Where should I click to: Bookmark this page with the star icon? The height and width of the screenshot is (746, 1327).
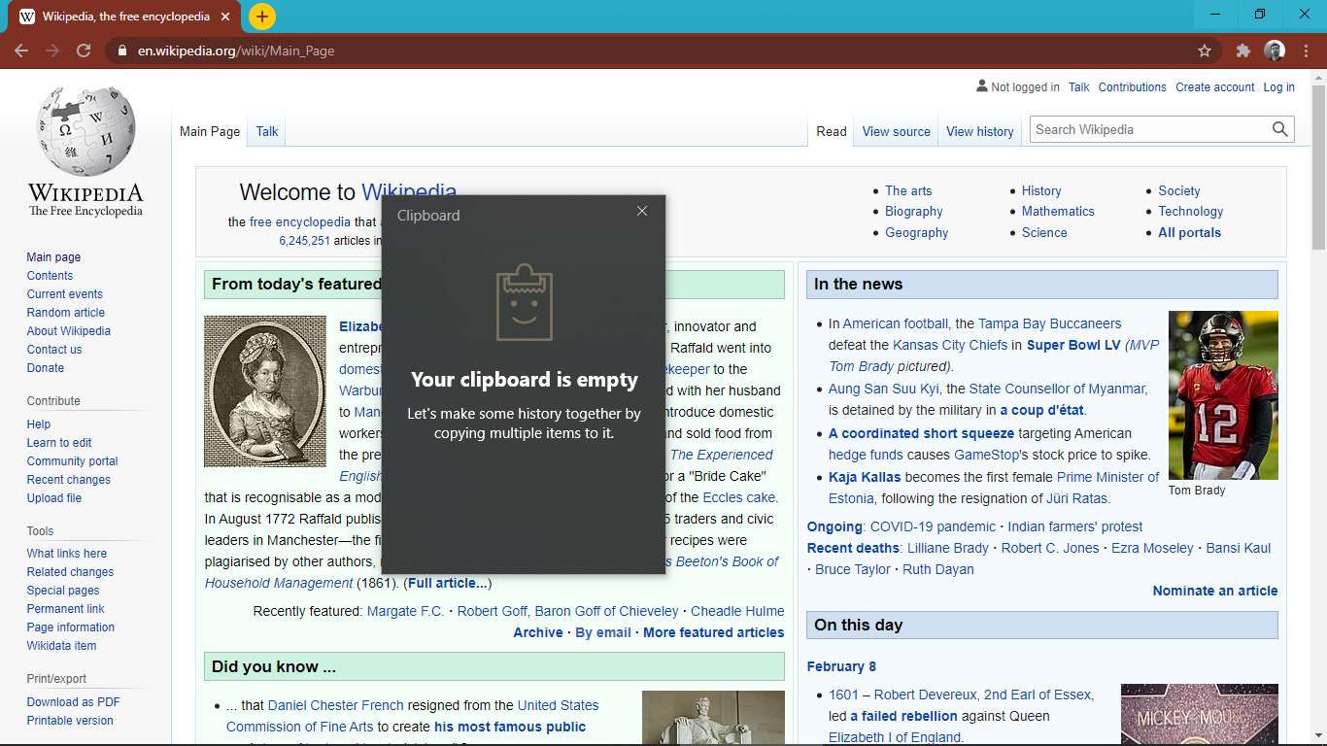[x=1205, y=51]
